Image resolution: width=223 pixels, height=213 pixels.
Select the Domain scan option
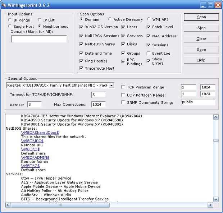pos(81,19)
